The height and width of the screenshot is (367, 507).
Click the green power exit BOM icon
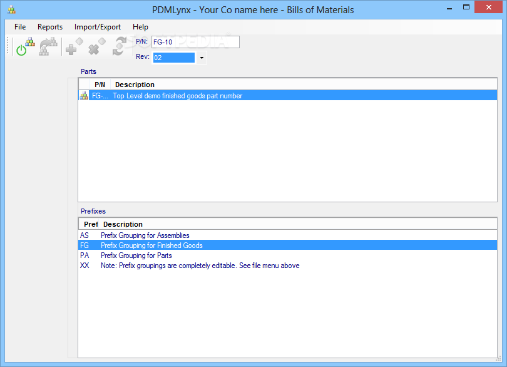pyautogui.click(x=25, y=46)
